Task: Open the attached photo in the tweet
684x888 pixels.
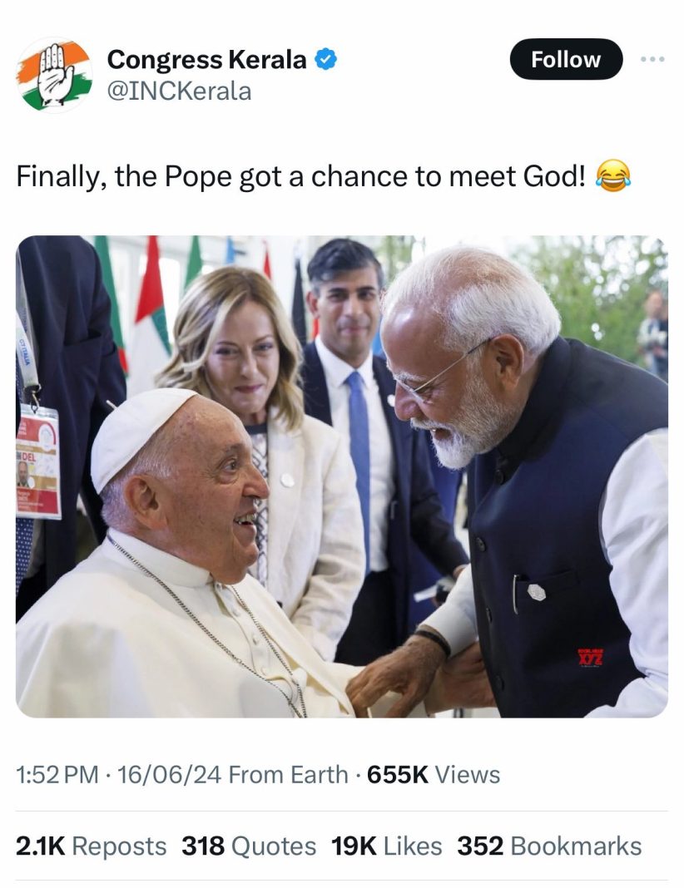Action: 341,476
